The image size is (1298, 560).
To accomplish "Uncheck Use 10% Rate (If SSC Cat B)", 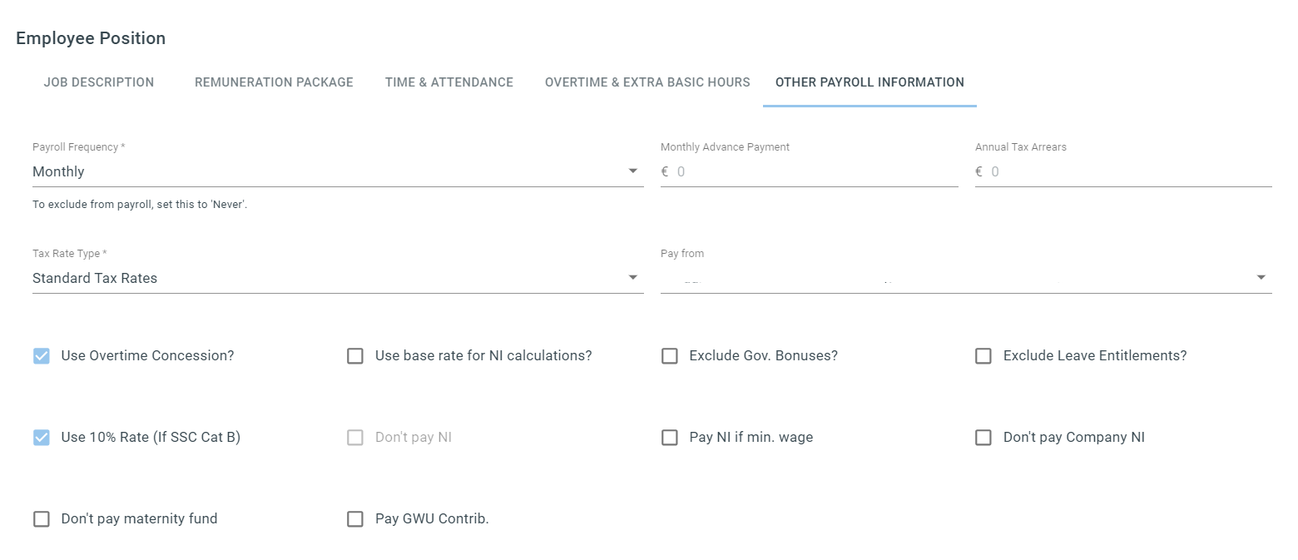I will coord(42,438).
